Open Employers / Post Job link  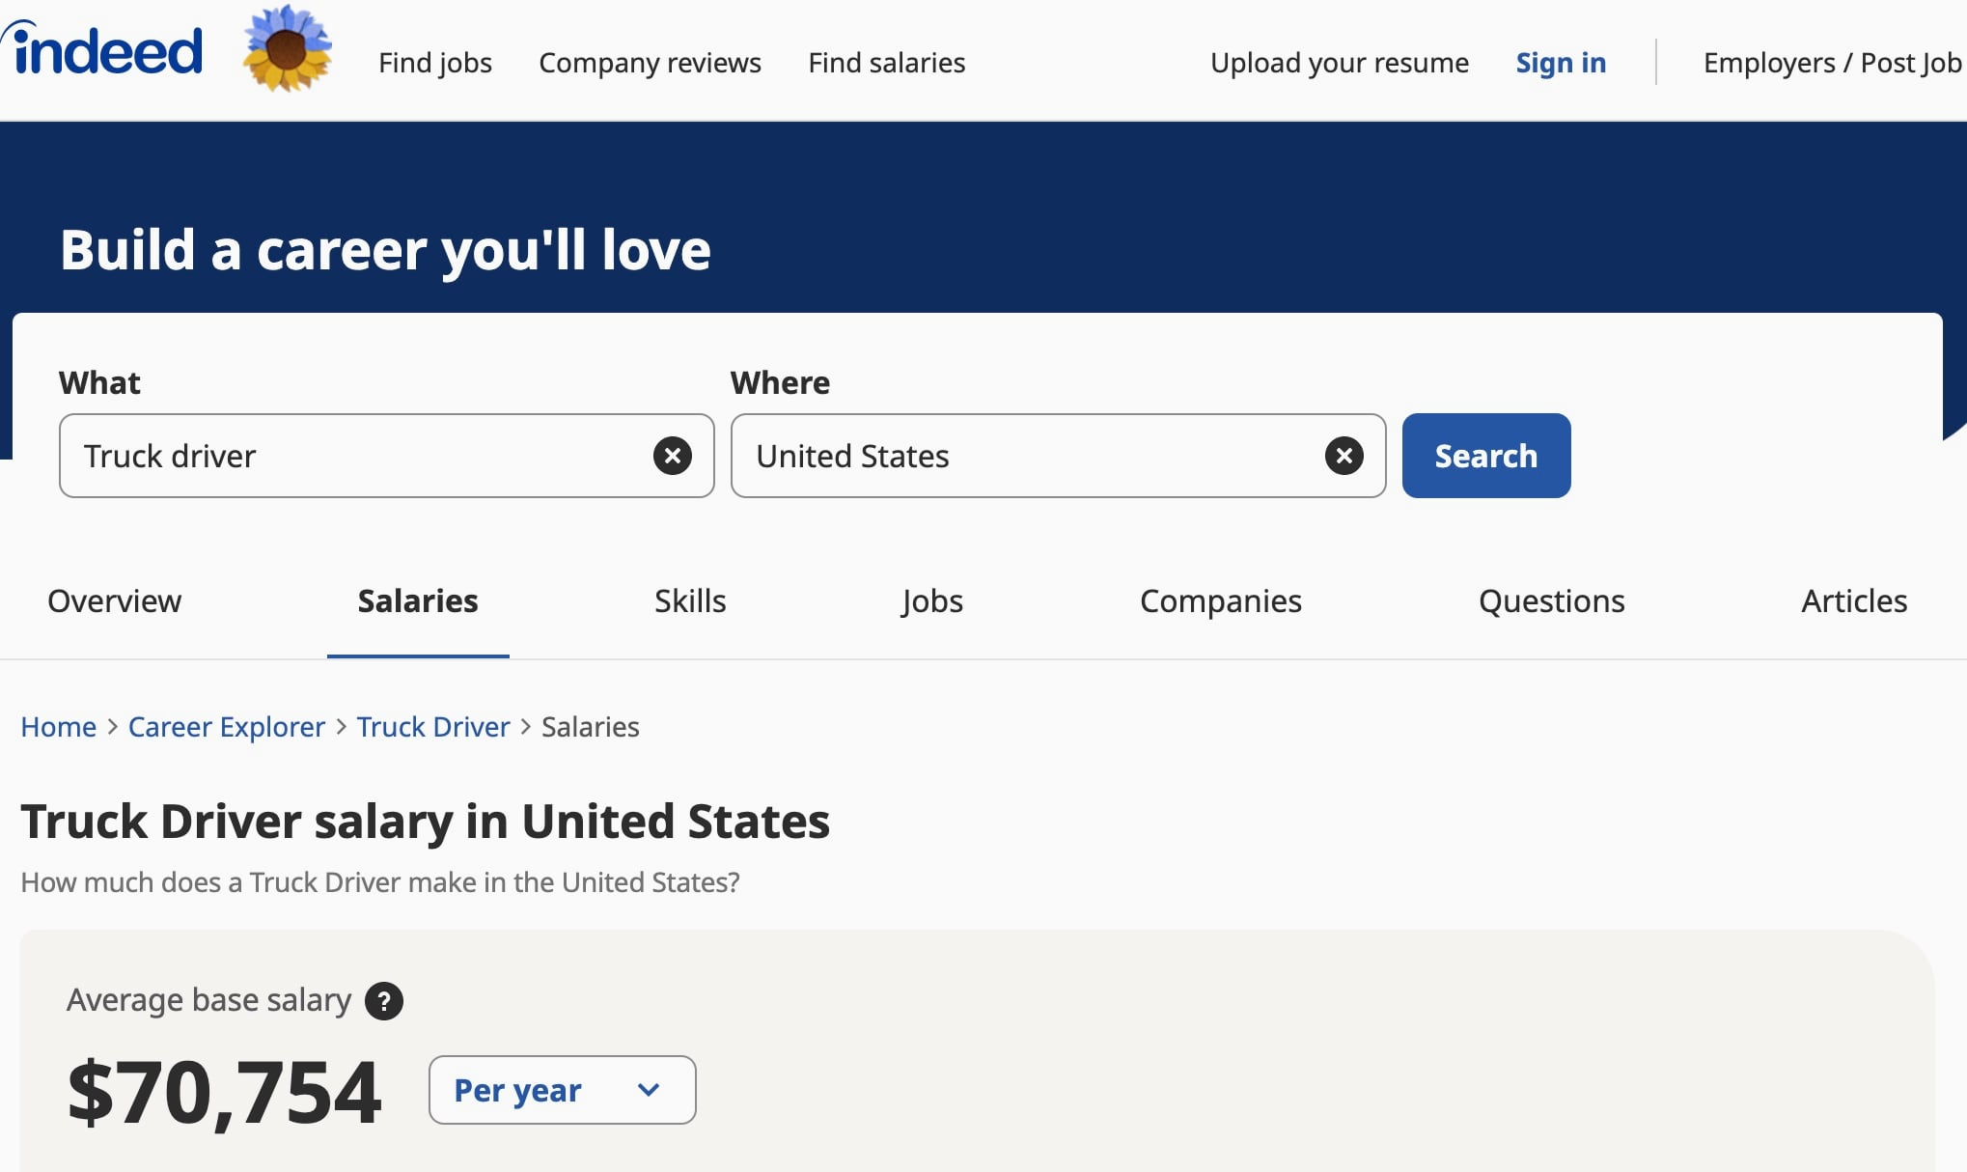point(1832,63)
